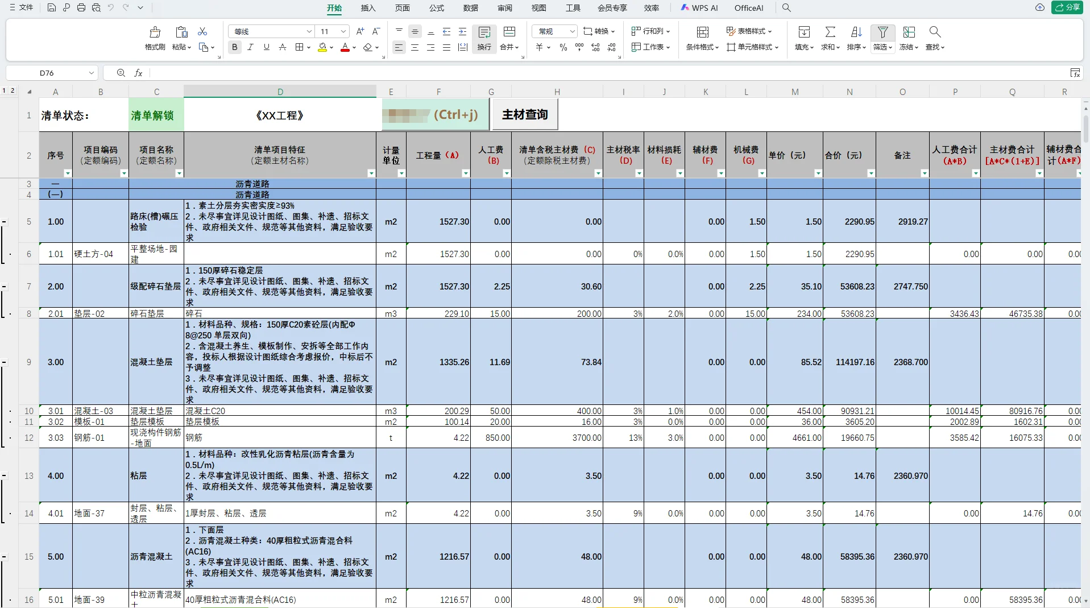Sort data with the 排序 tool
Viewport: 1090px width, 608px height.
pos(856,39)
